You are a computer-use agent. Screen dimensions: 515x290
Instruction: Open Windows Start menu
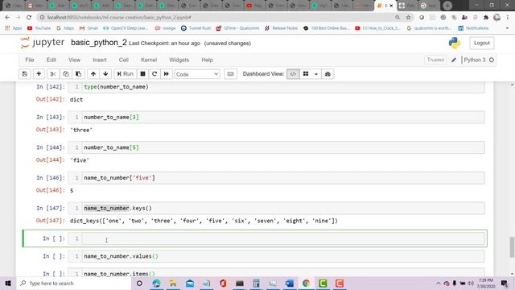pyautogui.click(x=8, y=283)
